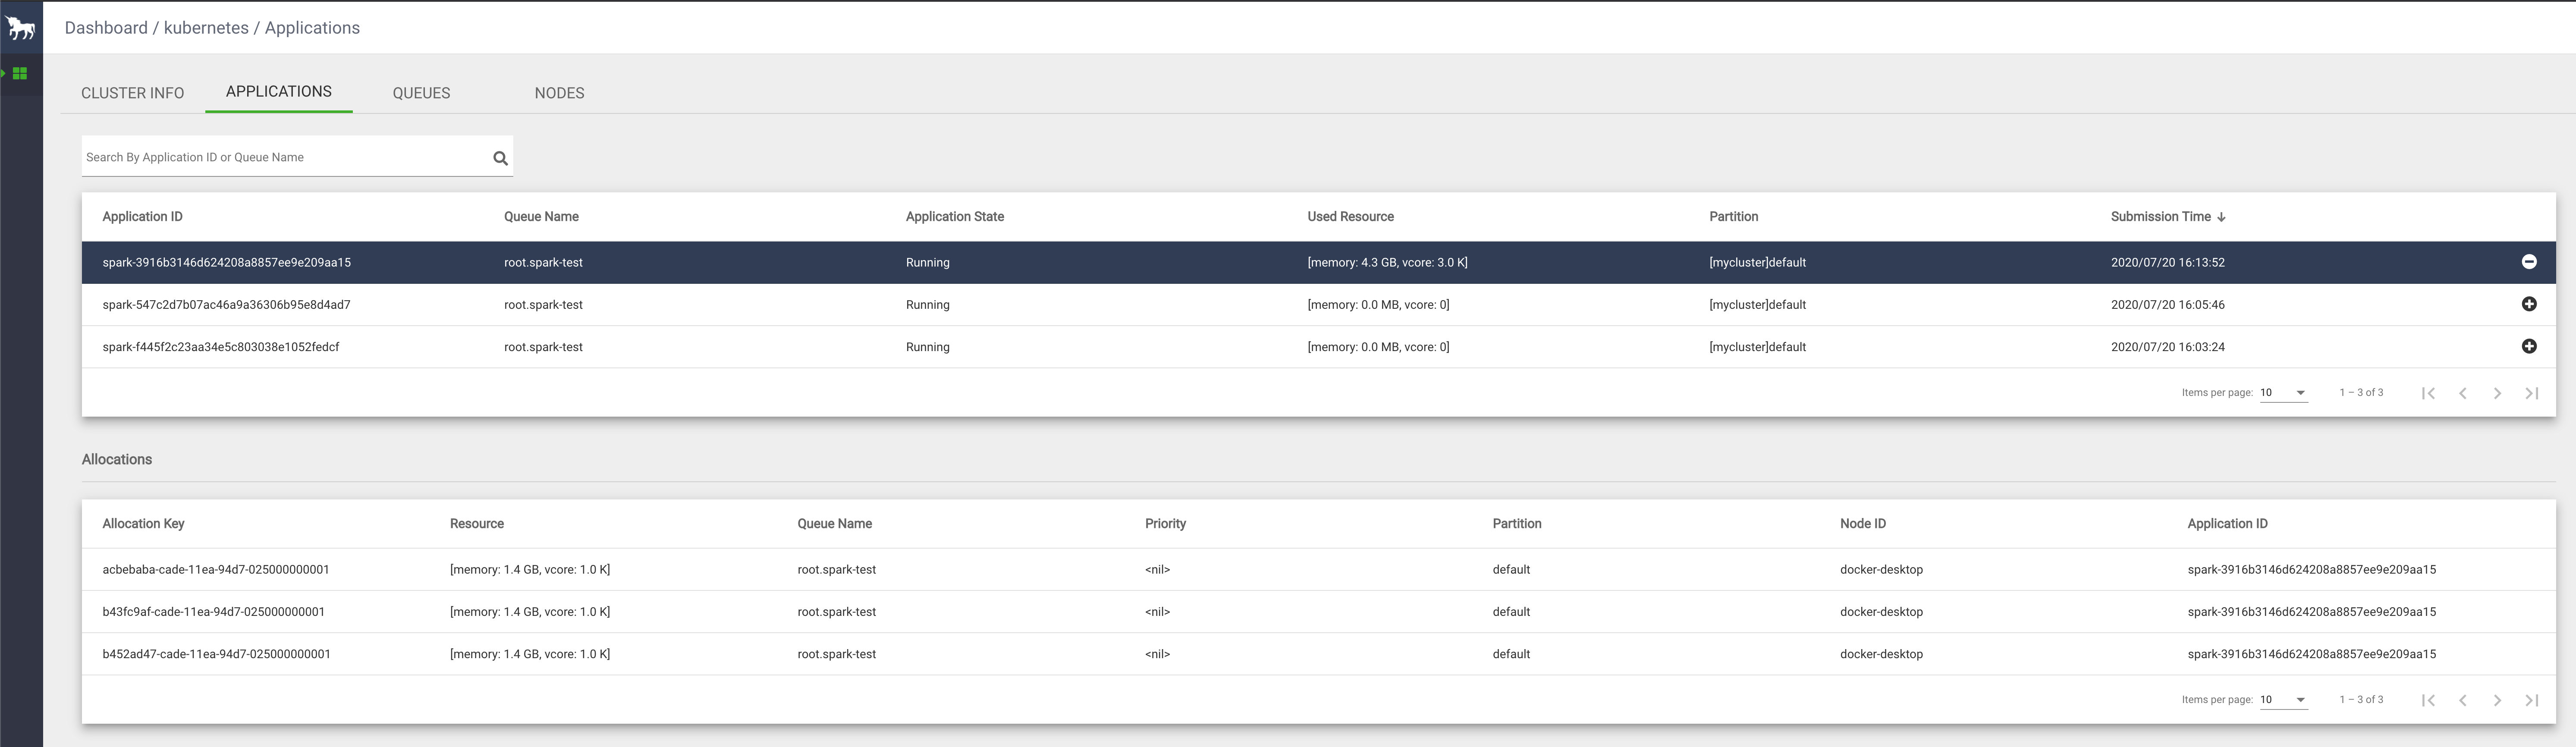Viewport: 2576px width, 747px height.
Task: Expand the spark-f445f2c23 application row
Action: click(2528, 346)
